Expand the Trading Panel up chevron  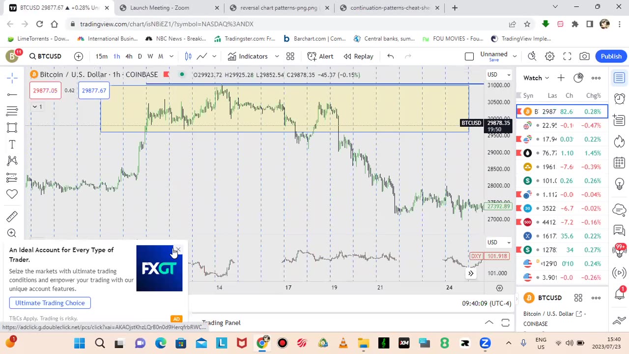pos(489,323)
